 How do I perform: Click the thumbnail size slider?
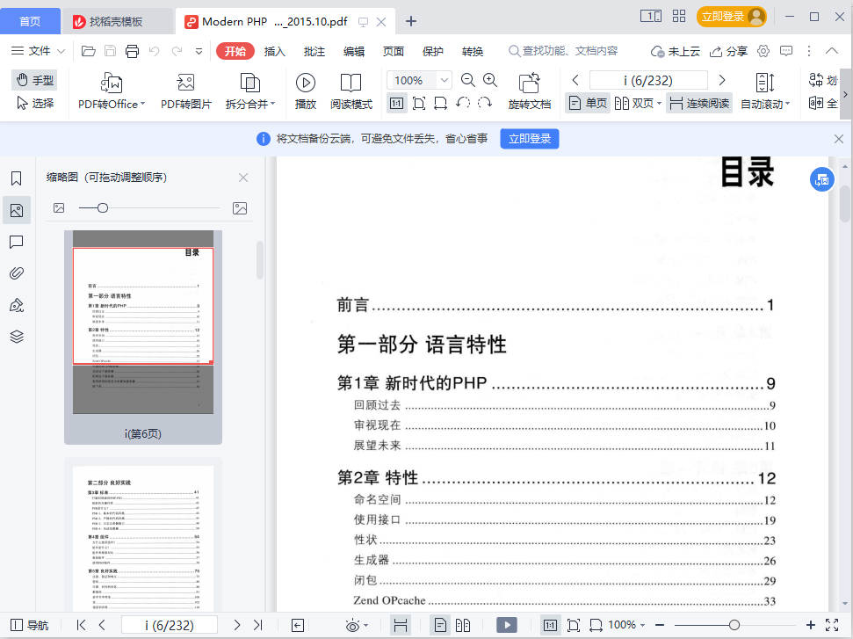pyautogui.click(x=103, y=208)
